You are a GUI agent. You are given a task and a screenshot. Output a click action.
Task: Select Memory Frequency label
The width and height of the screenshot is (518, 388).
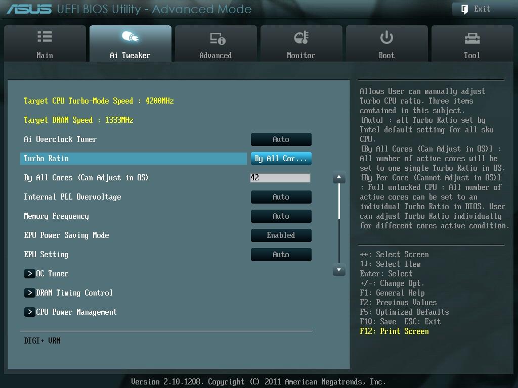click(57, 216)
